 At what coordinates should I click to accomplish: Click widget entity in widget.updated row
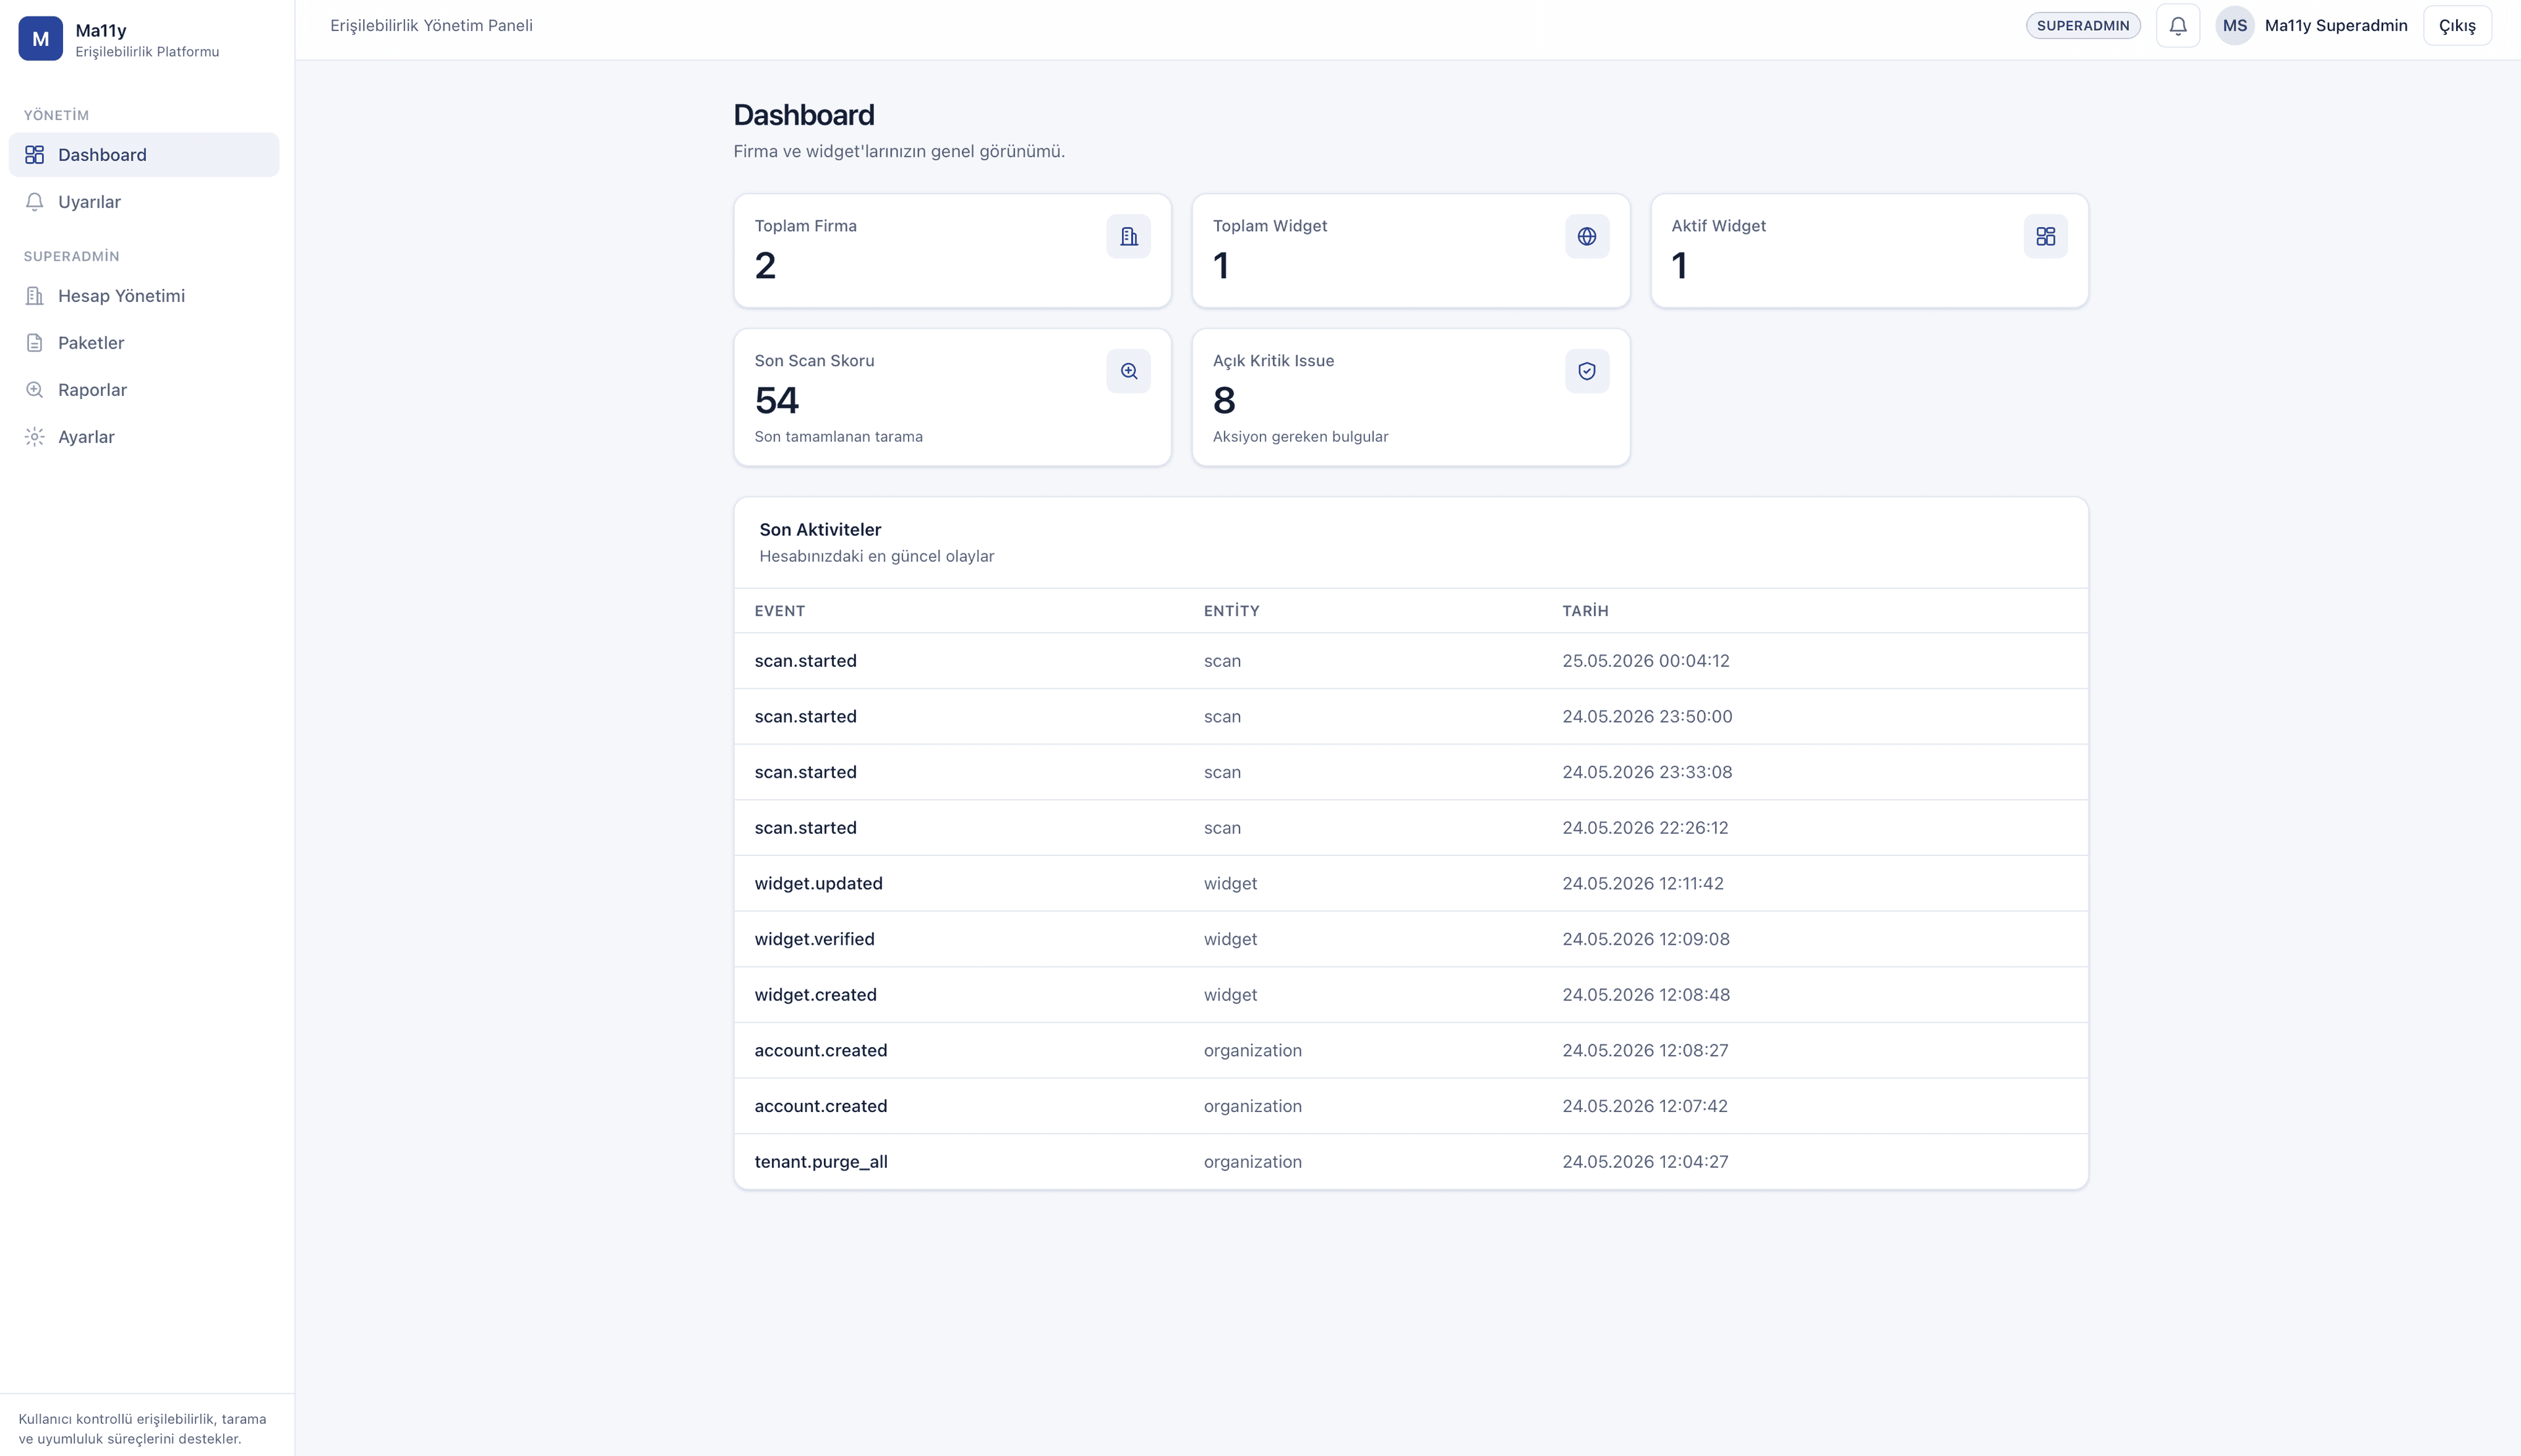coord(1230,884)
